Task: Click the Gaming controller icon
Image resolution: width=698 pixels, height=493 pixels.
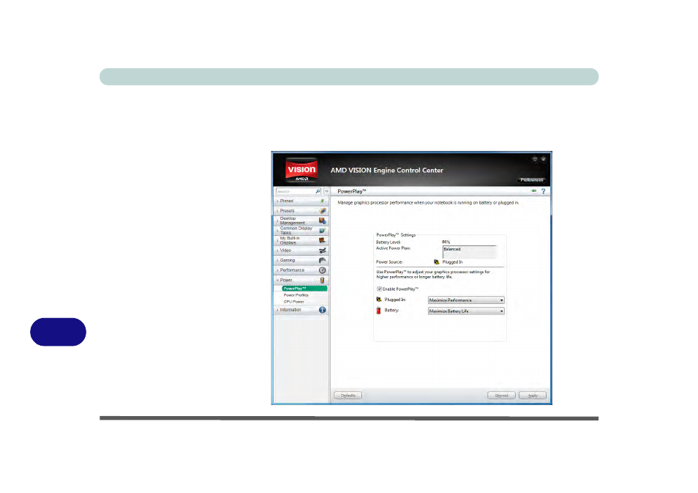Action: coord(322,260)
